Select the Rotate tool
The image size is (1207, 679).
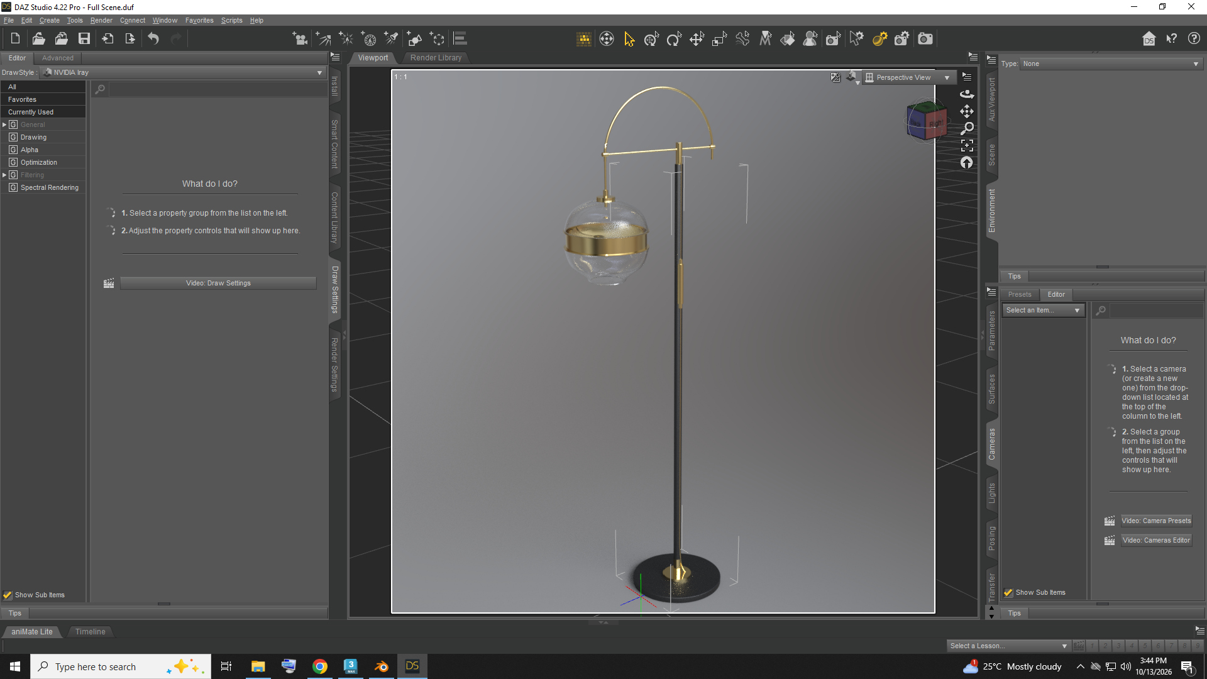pyautogui.click(x=674, y=39)
